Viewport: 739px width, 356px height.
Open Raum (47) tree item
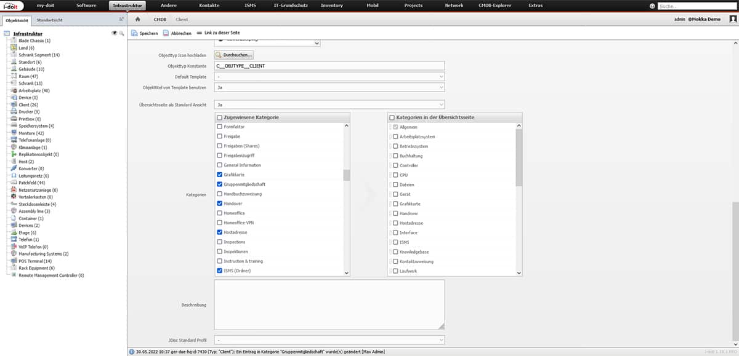click(28, 76)
